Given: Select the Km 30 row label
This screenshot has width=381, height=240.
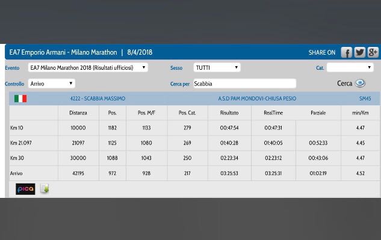Looking at the screenshot, I should [17, 158].
